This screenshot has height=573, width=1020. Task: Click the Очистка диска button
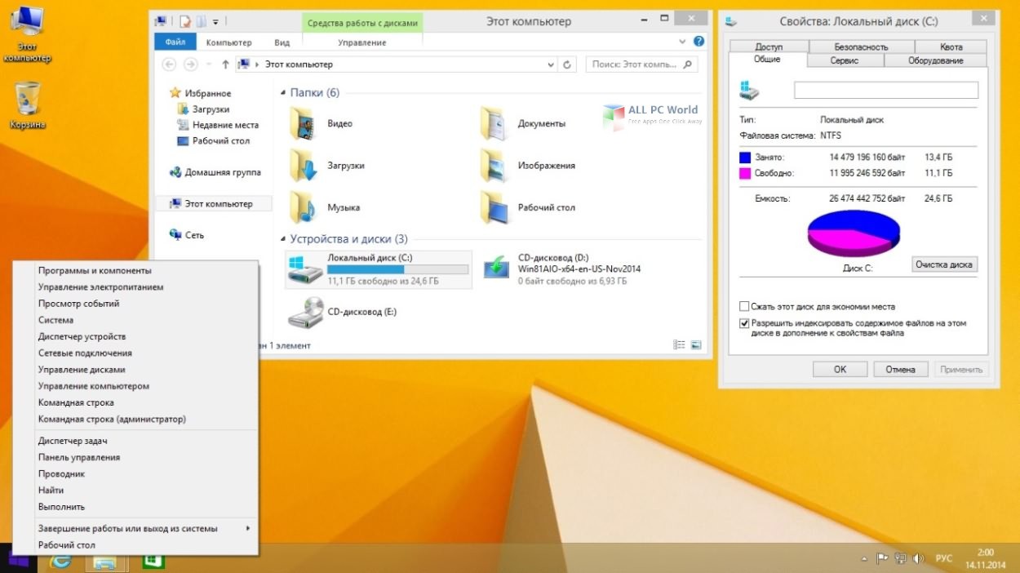coord(944,264)
